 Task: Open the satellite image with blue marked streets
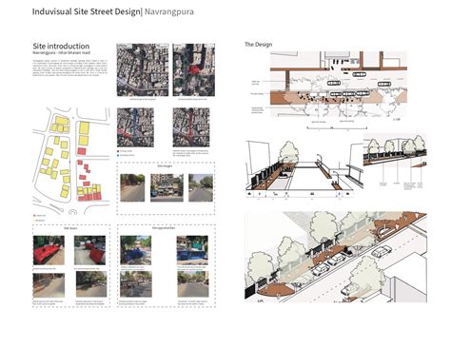point(135,127)
